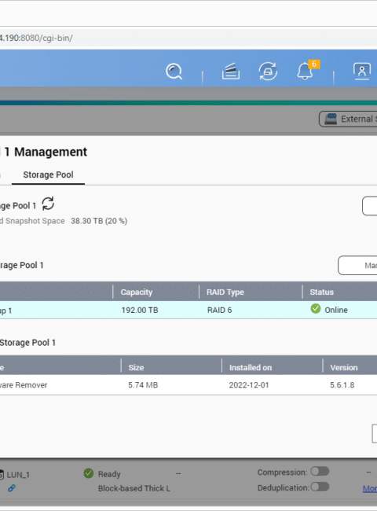Toggle the Compression switch for LUN_1
The height and width of the screenshot is (511, 377).
(320, 471)
